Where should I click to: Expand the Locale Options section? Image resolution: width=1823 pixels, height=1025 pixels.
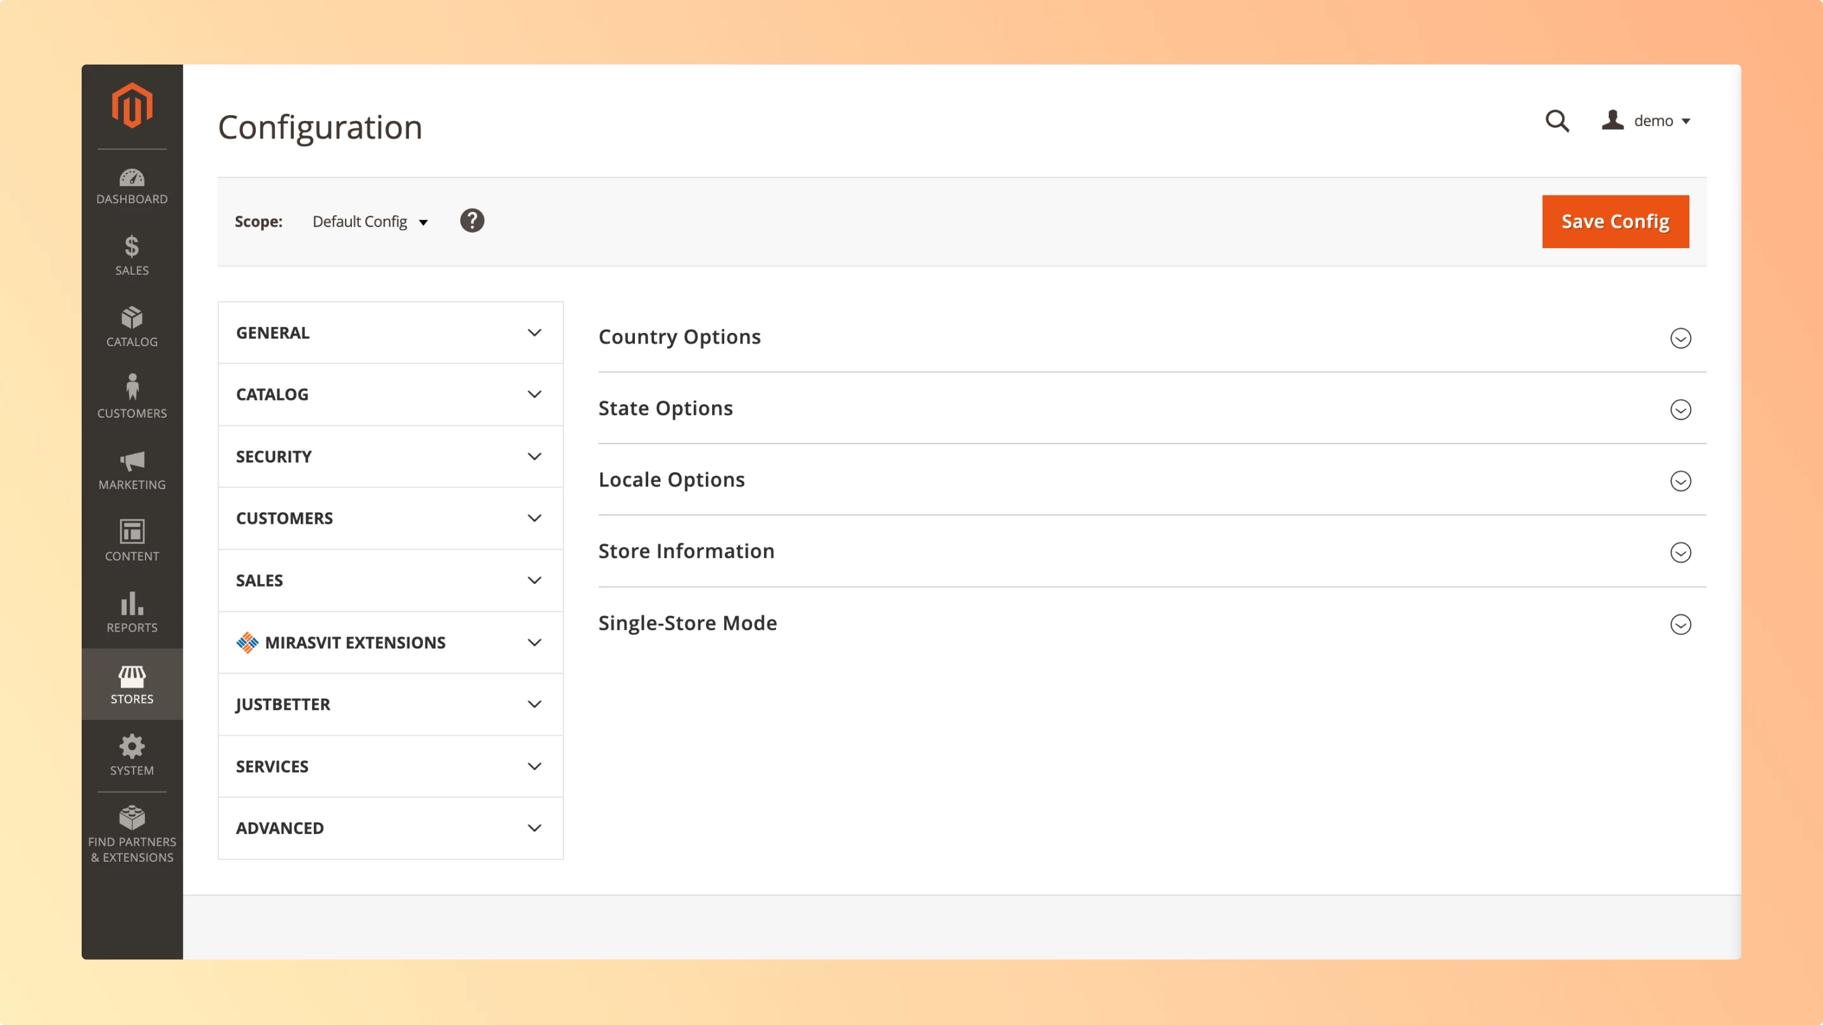click(x=1680, y=481)
